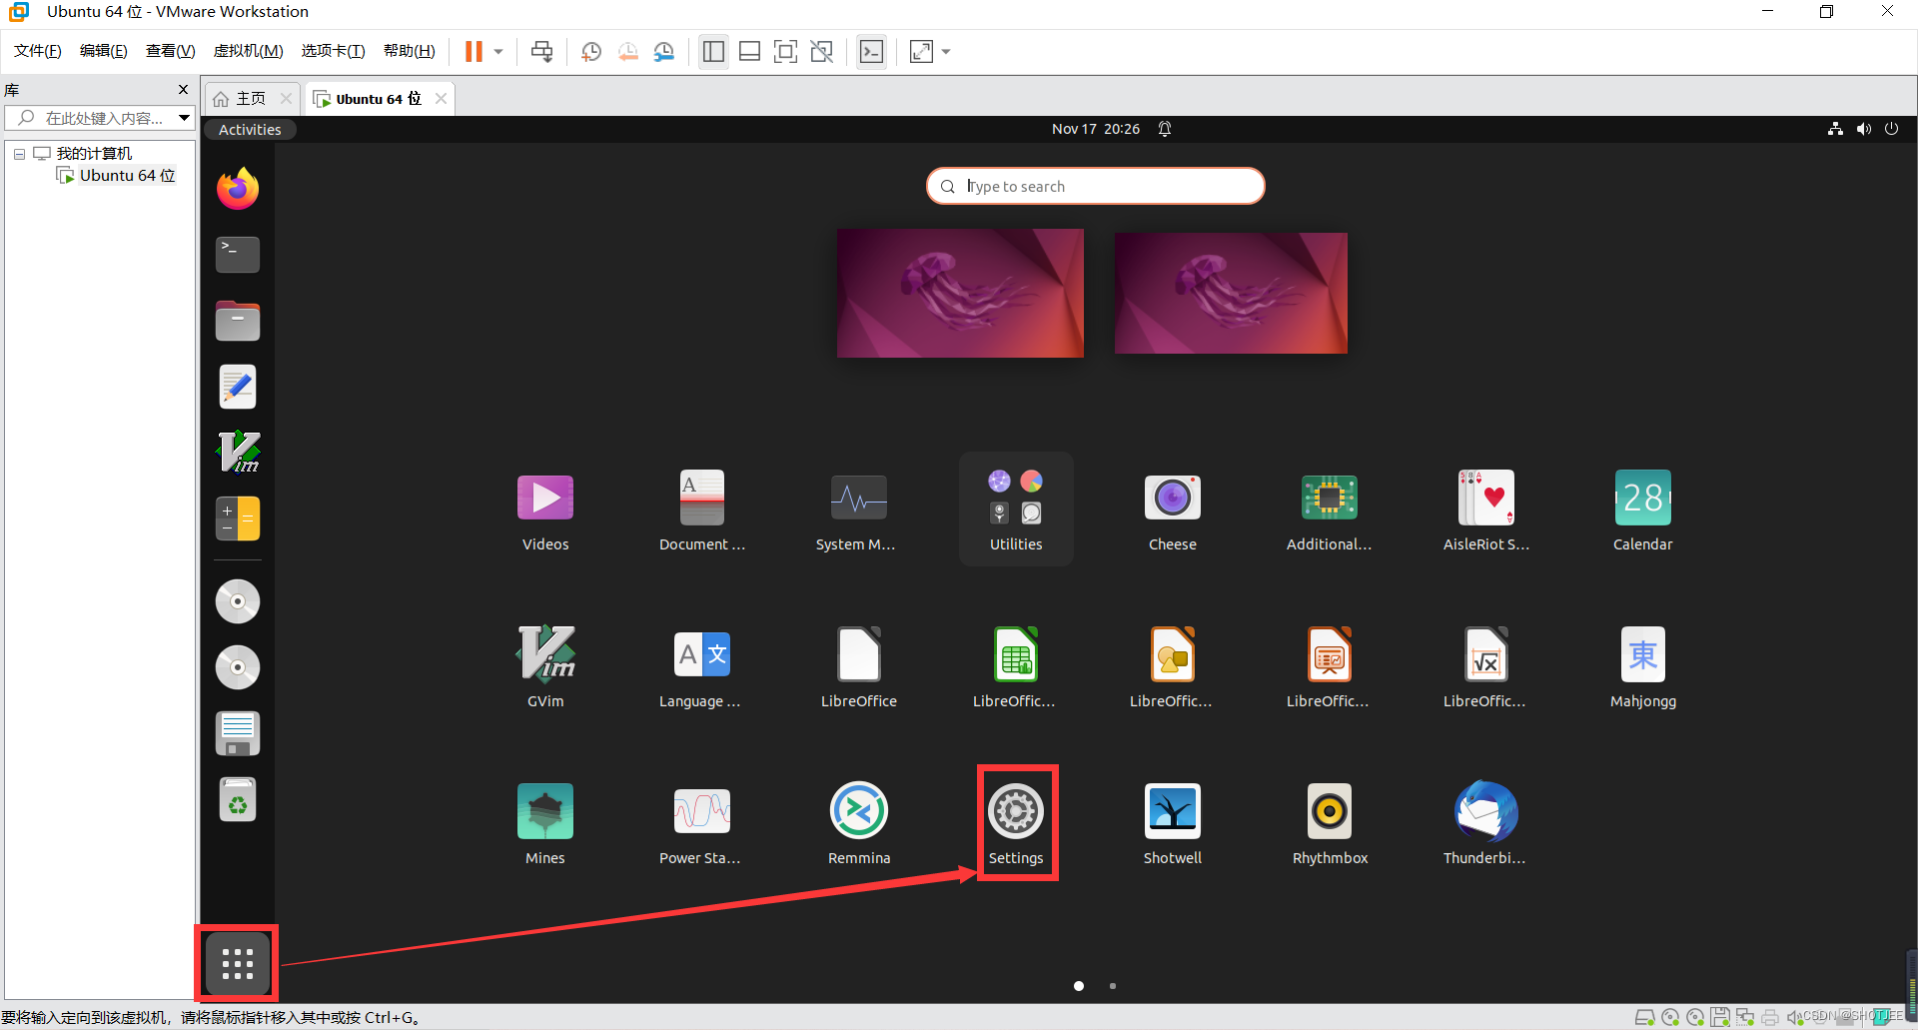Open Firefox from the Ubuntu dock

(x=238, y=189)
